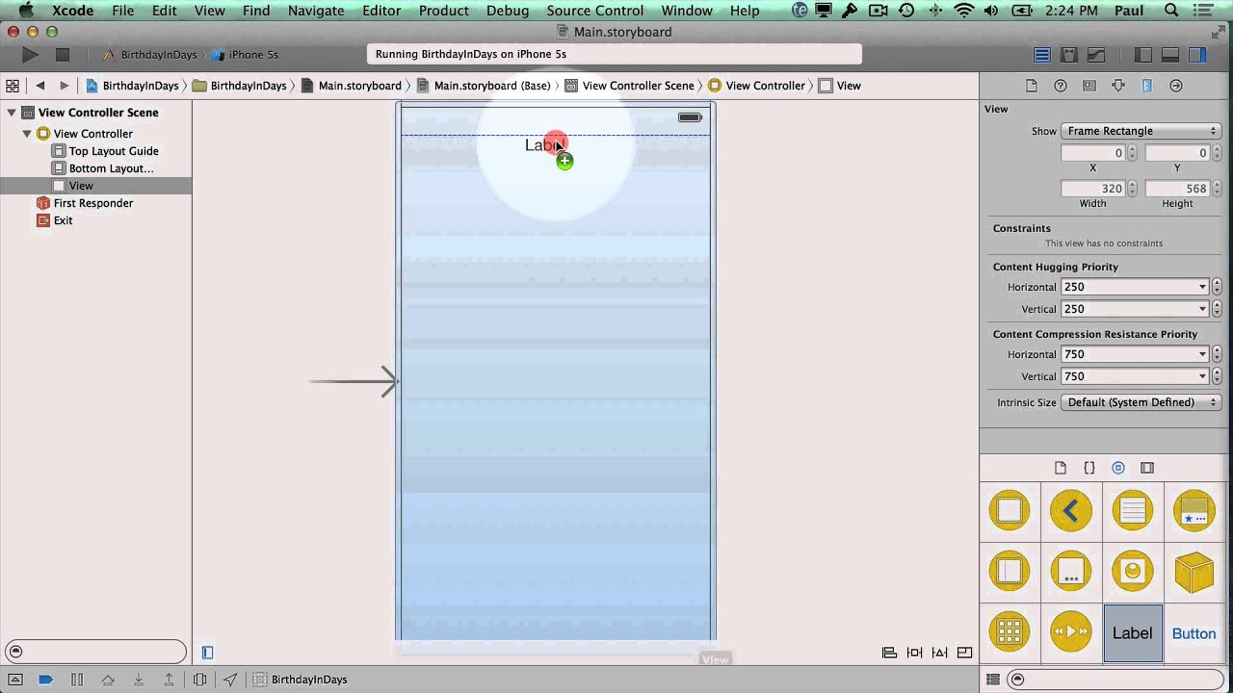Select the Button object in library

[x=1194, y=633]
